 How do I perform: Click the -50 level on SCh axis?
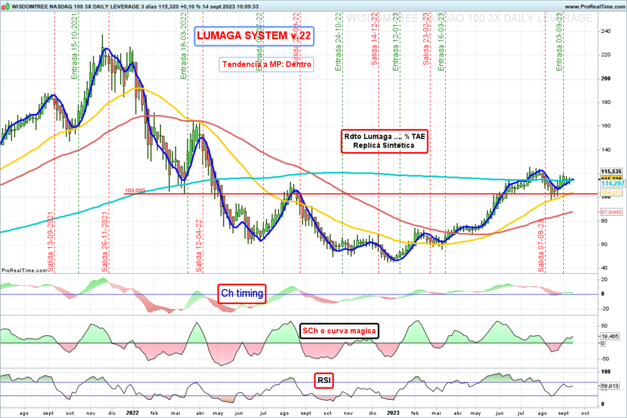click(604, 359)
